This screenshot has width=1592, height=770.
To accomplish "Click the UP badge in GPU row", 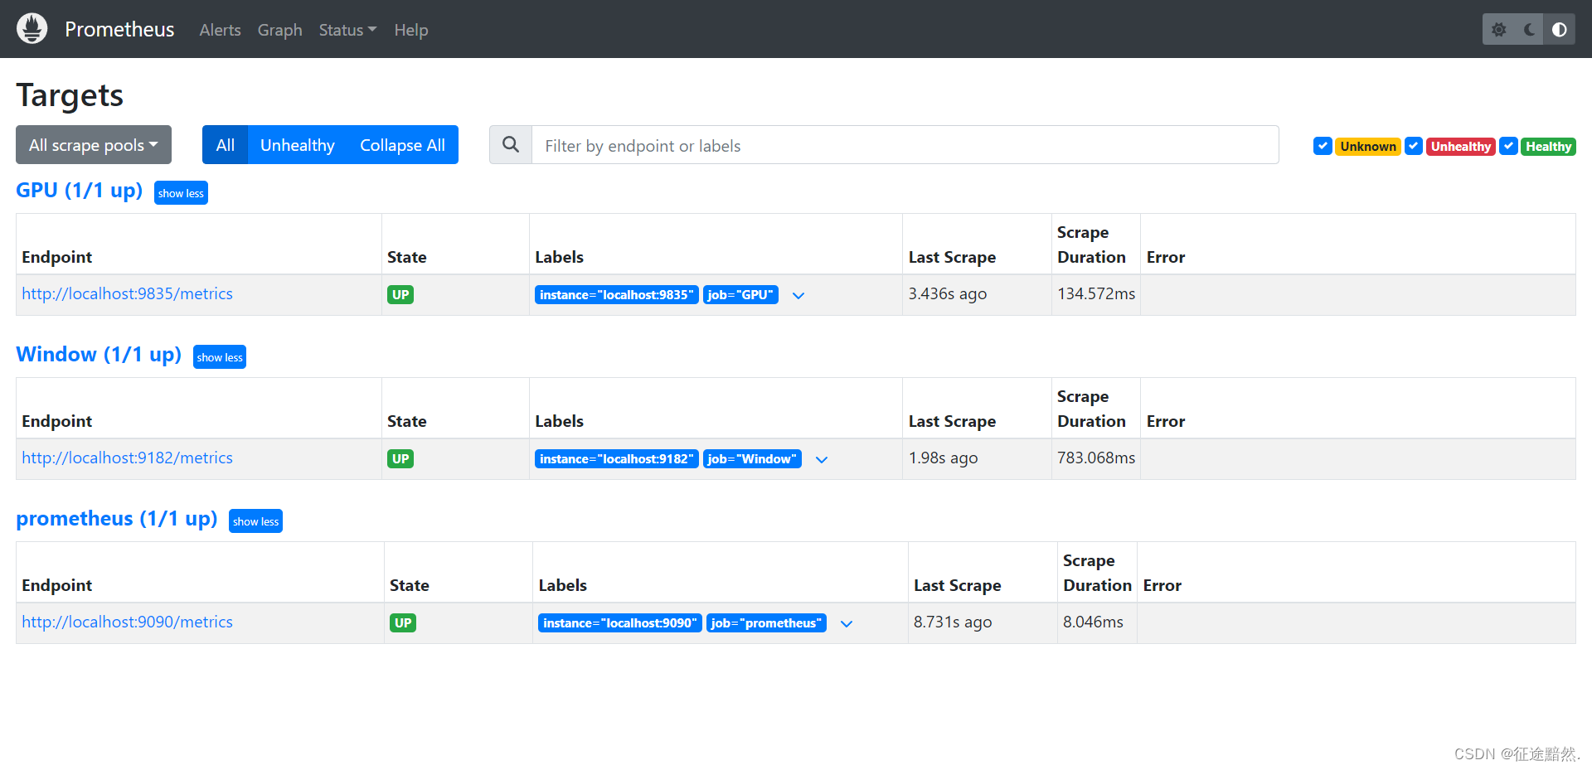I will pos(400,295).
